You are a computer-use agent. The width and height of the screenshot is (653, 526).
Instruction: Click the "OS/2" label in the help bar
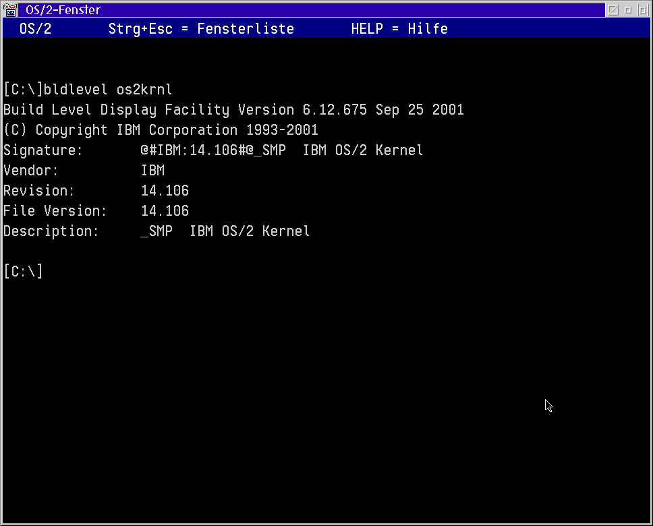(x=35, y=29)
